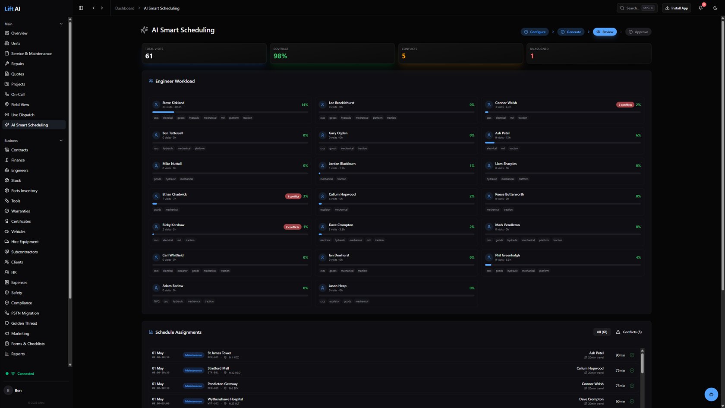Open Repairs in the sidebar
The width and height of the screenshot is (725, 408).
[34, 64]
